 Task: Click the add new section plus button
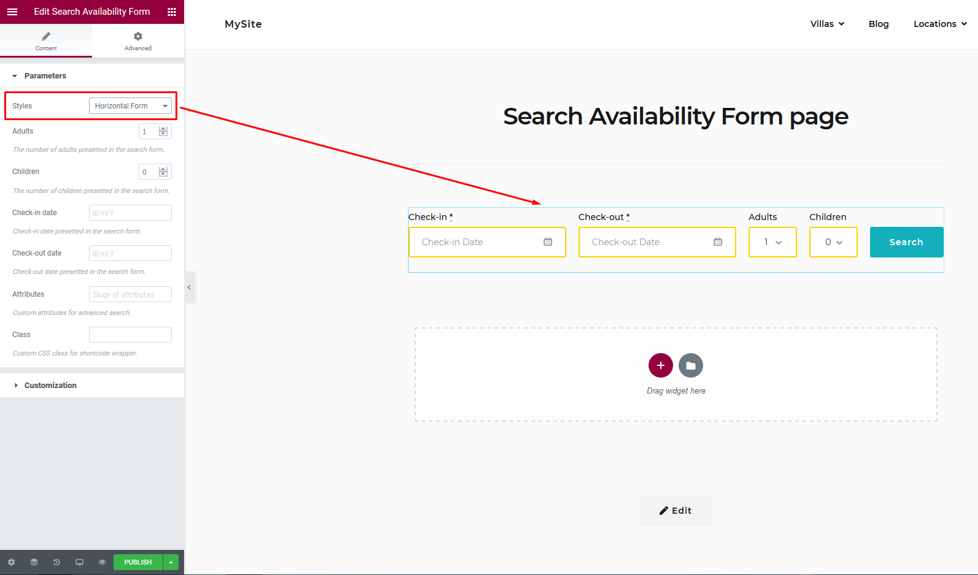pyautogui.click(x=661, y=365)
